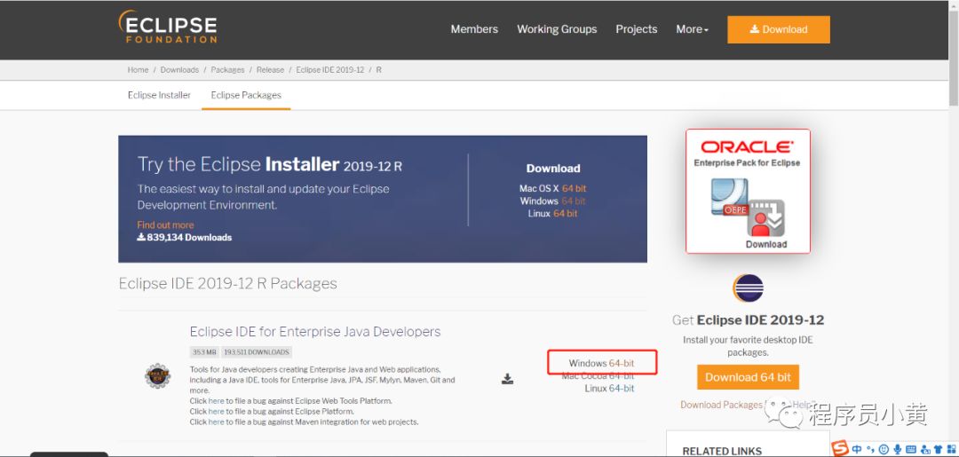This screenshot has width=959, height=457.
Task: Click the Linux 64 bit installer link in banner
Action: (565, 213)
